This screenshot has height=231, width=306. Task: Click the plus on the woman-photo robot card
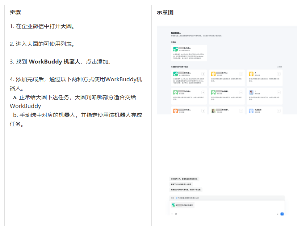[x=241, y=111]
